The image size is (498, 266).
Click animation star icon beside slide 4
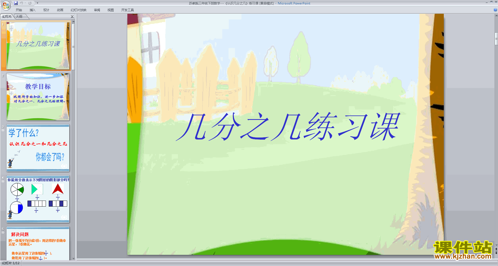coord(3,181)
